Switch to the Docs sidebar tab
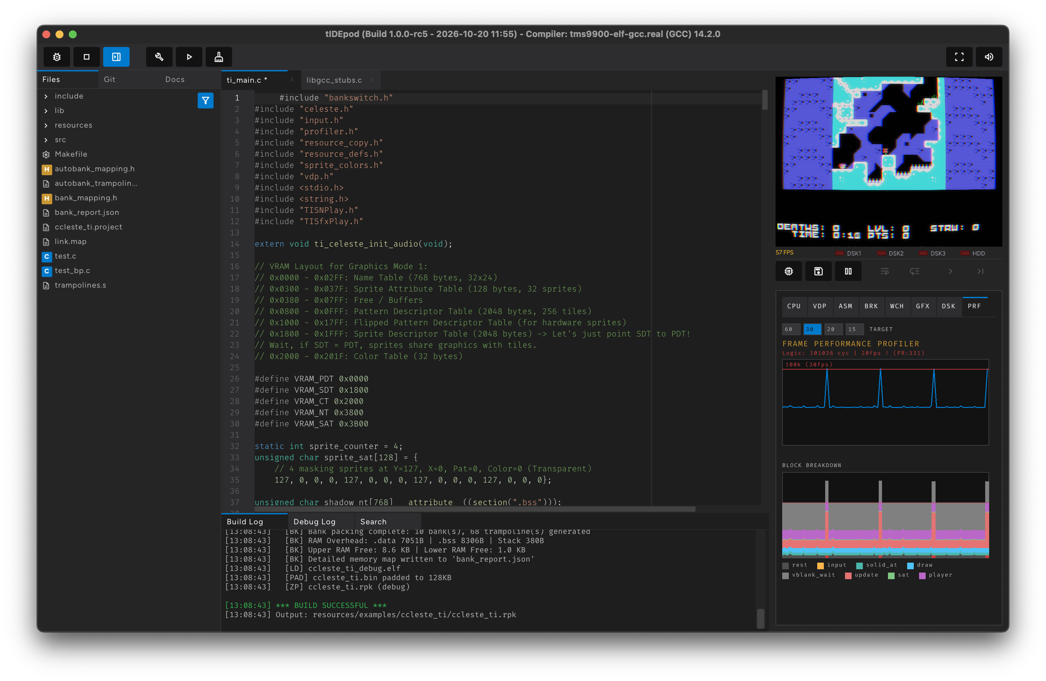Viewport: 1046px width, 681px height. 175,80
